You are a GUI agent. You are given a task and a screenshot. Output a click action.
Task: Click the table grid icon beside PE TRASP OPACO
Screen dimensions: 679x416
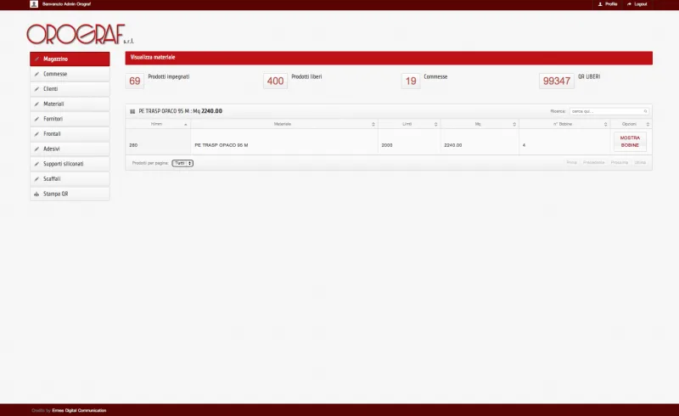[x=132, y=111]
